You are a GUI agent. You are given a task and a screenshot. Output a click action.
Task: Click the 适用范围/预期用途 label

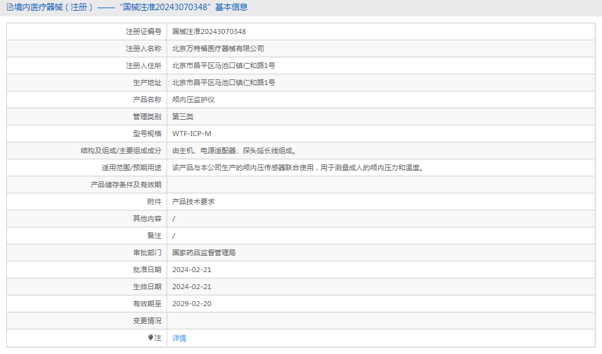point(131,168)
